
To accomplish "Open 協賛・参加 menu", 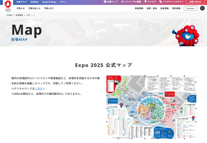I will 152,8.
